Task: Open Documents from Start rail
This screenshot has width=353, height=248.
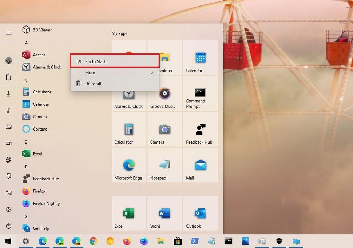Action: click(x=9, y=77)
